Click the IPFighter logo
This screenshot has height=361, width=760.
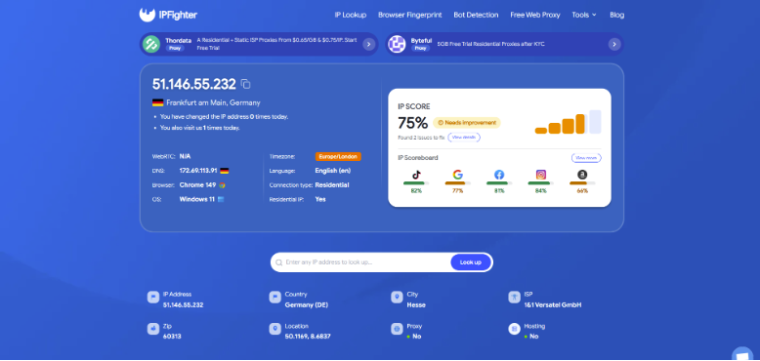(x=168, y=15)
